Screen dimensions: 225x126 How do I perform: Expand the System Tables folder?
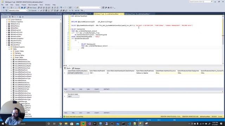coord(11,51)
